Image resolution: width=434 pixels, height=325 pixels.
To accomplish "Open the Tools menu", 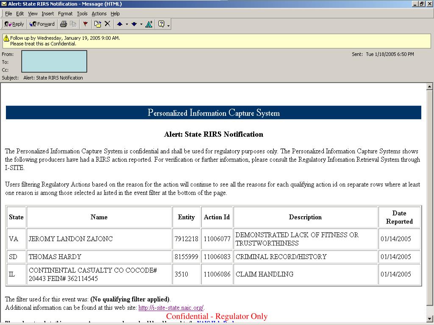I will pos(82,14).
